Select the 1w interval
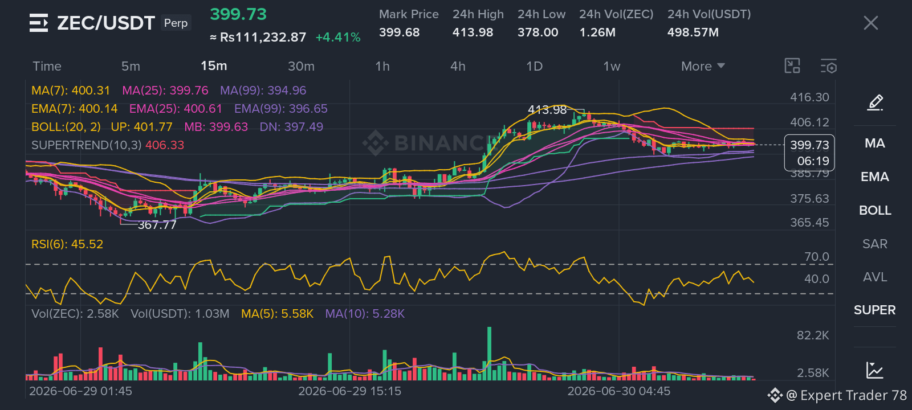This screenshot has height=410, width=912. 612,67
